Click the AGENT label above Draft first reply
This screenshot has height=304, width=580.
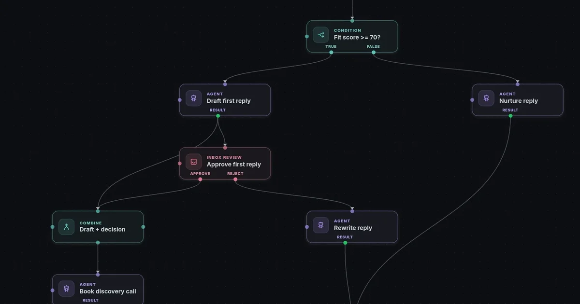tap(215, 94)
